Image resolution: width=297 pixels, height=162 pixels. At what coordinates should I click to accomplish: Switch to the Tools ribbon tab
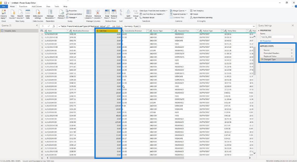point(57,6)
